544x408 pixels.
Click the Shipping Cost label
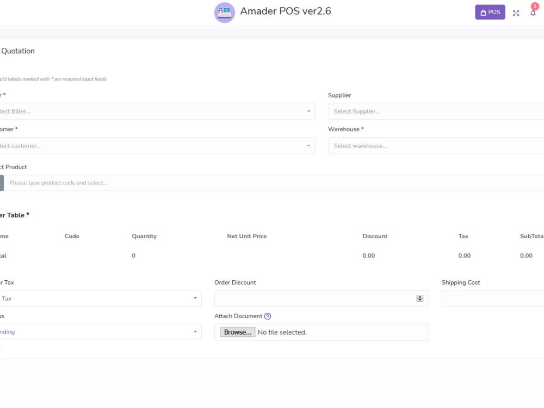(461, 282)
